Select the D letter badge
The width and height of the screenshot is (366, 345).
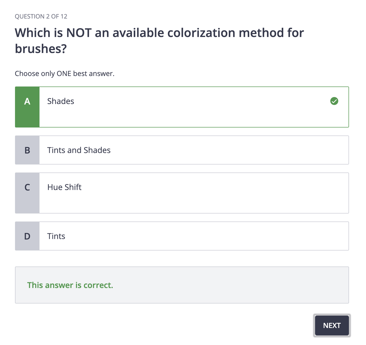point(27,236)
